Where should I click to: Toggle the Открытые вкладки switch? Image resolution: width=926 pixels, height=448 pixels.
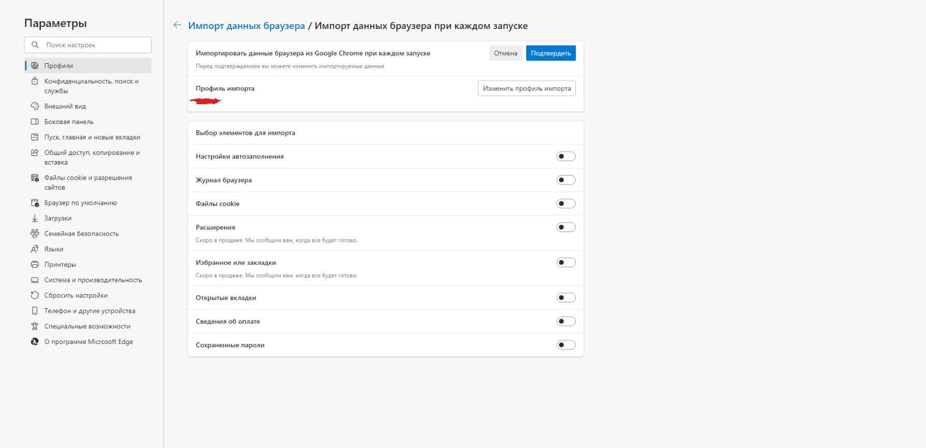566,298
